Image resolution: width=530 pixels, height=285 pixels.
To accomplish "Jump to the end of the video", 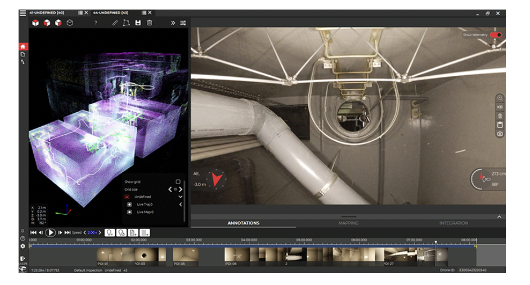I will 68,232.
